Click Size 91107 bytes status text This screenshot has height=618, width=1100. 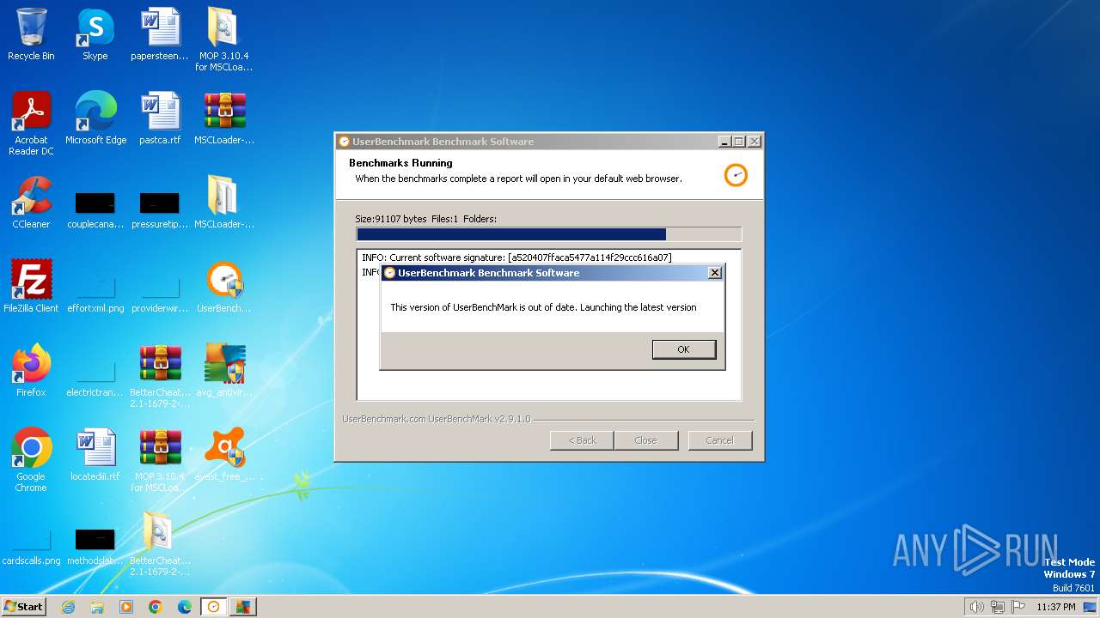(x=425, y=219)
